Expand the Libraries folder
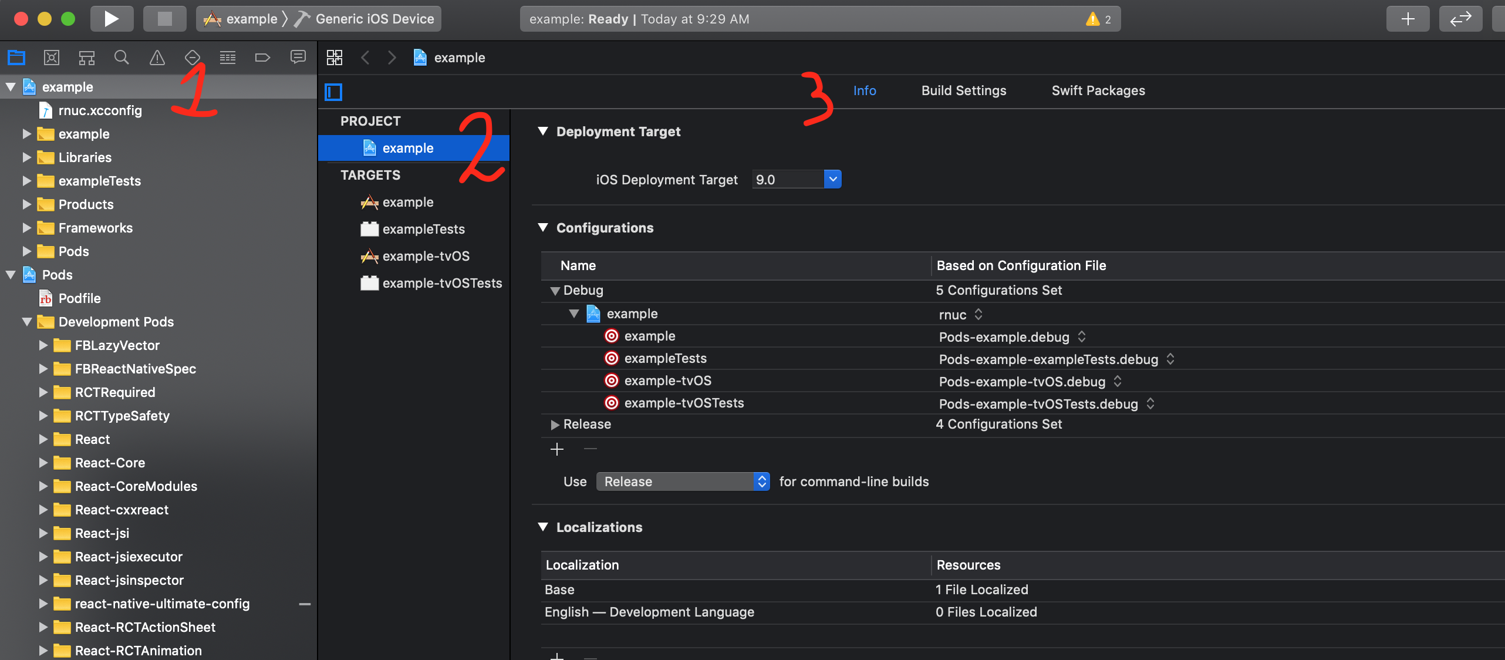 (x=26, y=157)
